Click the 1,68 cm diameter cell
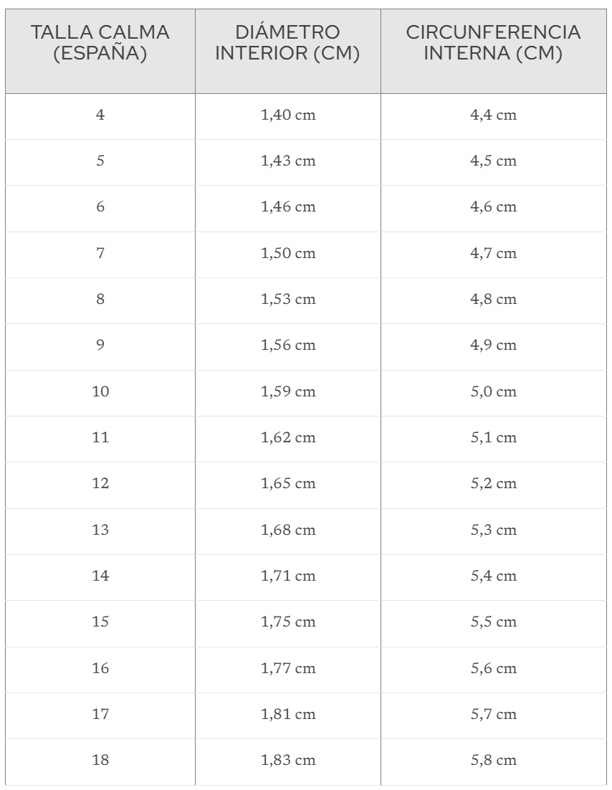Image resolution: width=612 pixels, height=790 pixels. [x=287, y=530]
